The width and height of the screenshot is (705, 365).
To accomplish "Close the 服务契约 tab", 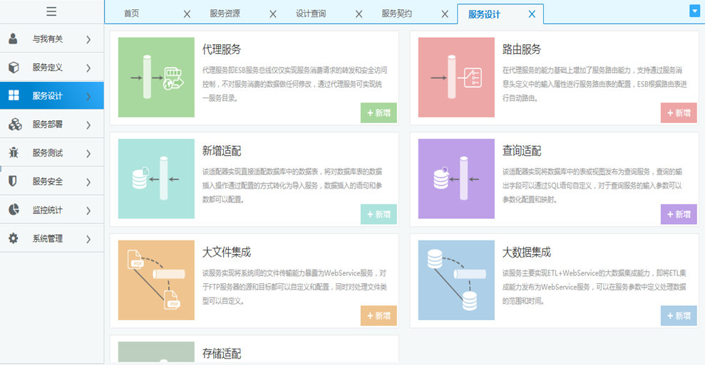I will (x=445, y=14).
